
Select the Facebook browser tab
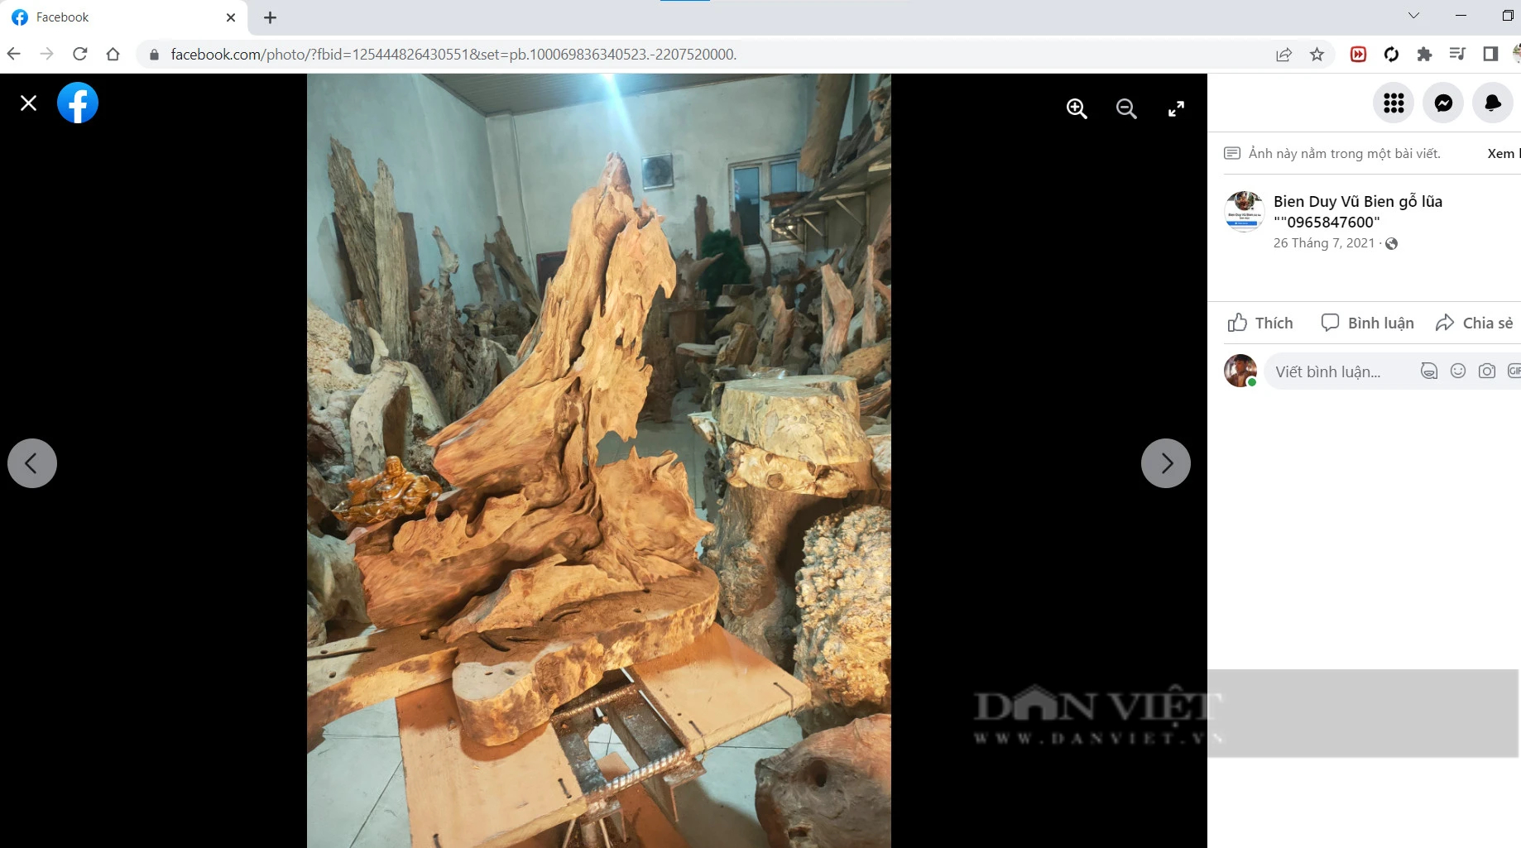tap(124, 17)
